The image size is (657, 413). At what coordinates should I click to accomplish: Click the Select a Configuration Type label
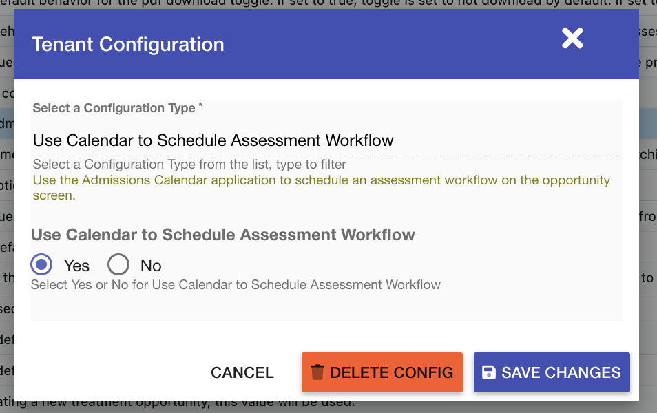(114, 108)
